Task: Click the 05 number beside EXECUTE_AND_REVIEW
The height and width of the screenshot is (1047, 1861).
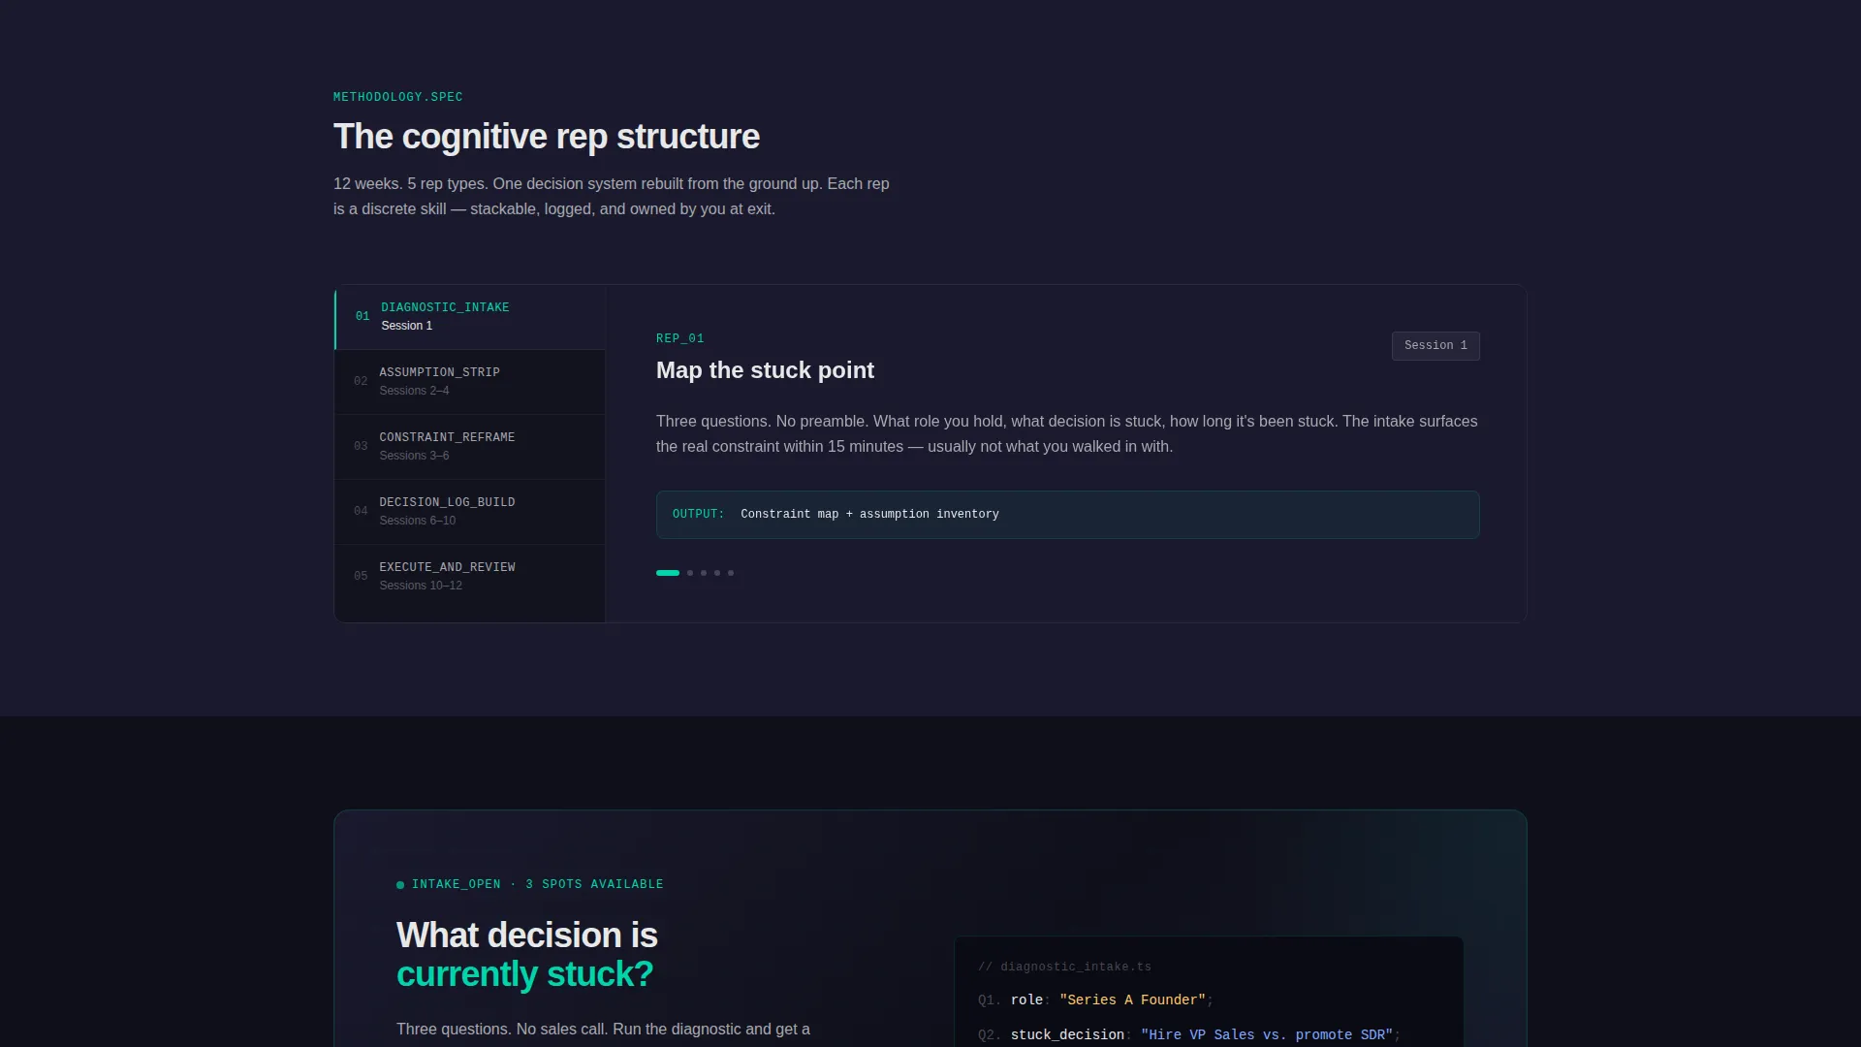Action: [x=361, y=577]
